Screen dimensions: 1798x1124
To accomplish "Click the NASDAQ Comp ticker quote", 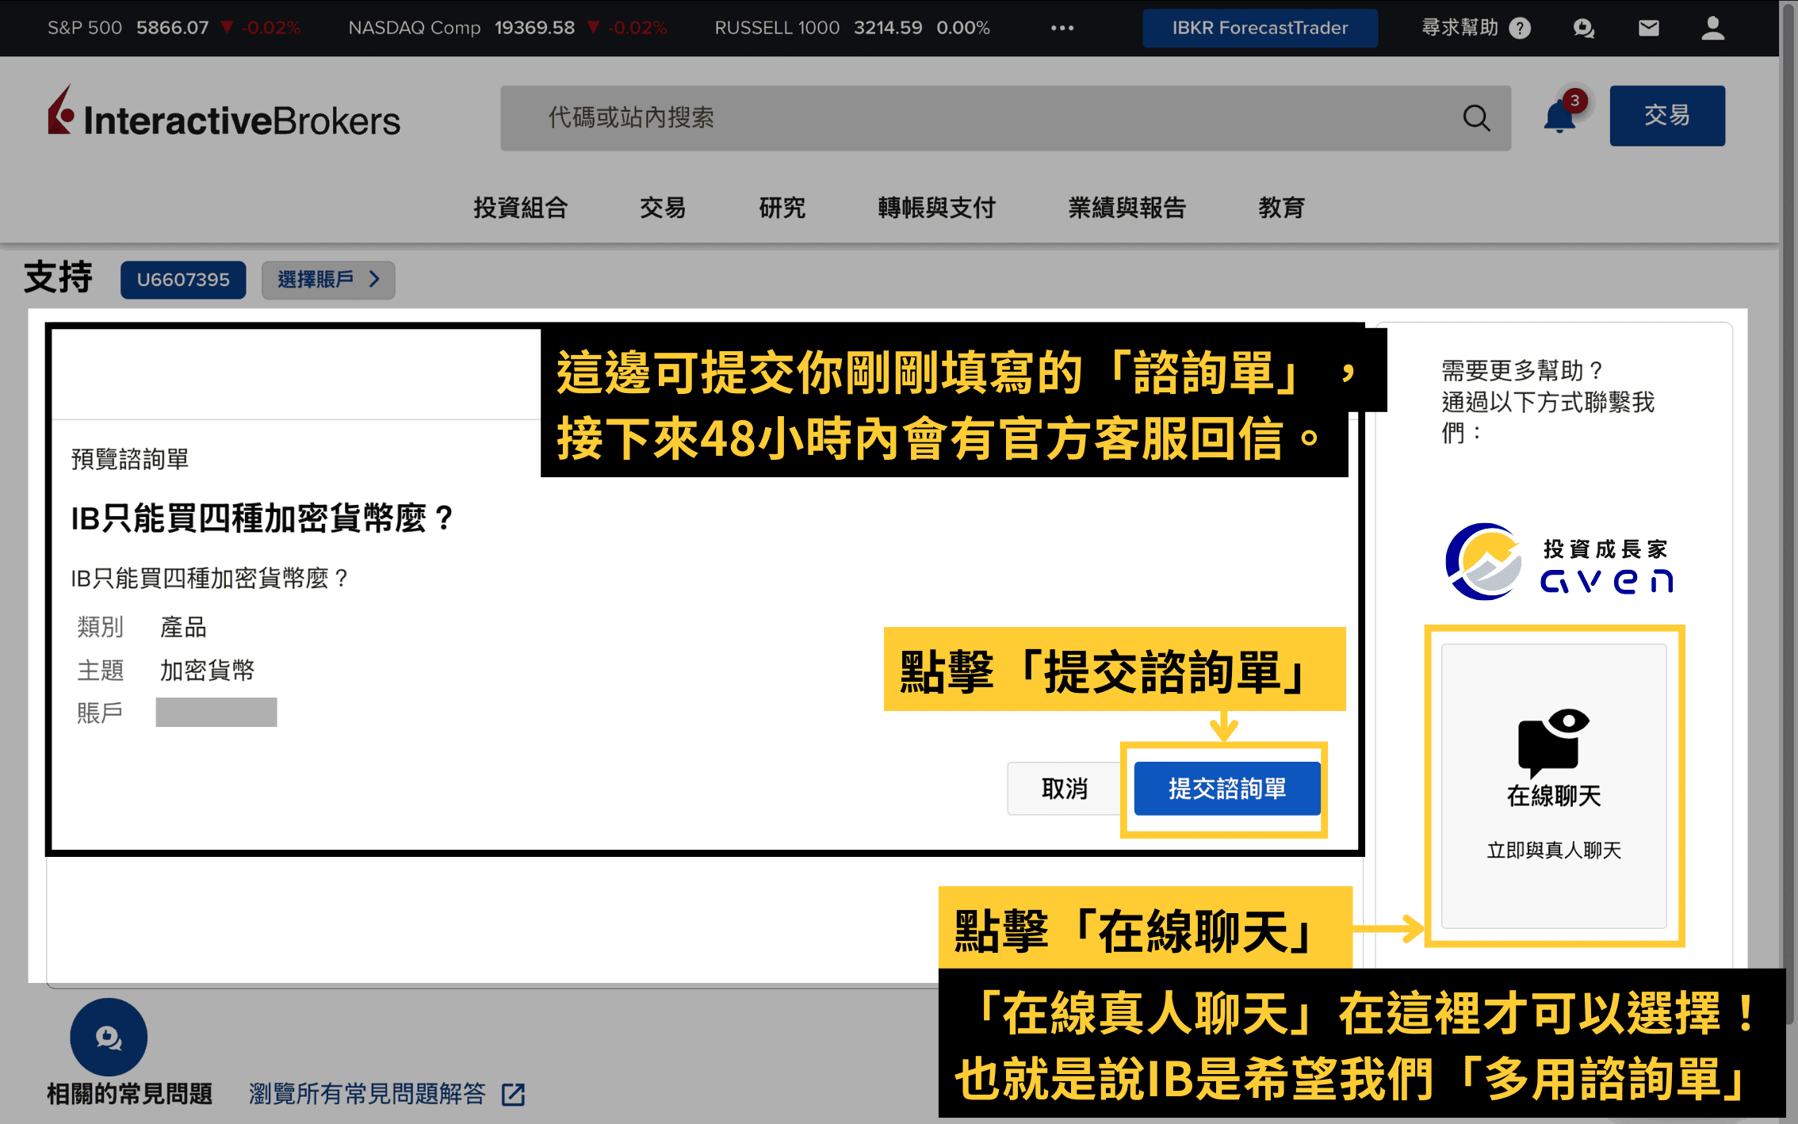I will coord(507,29).
